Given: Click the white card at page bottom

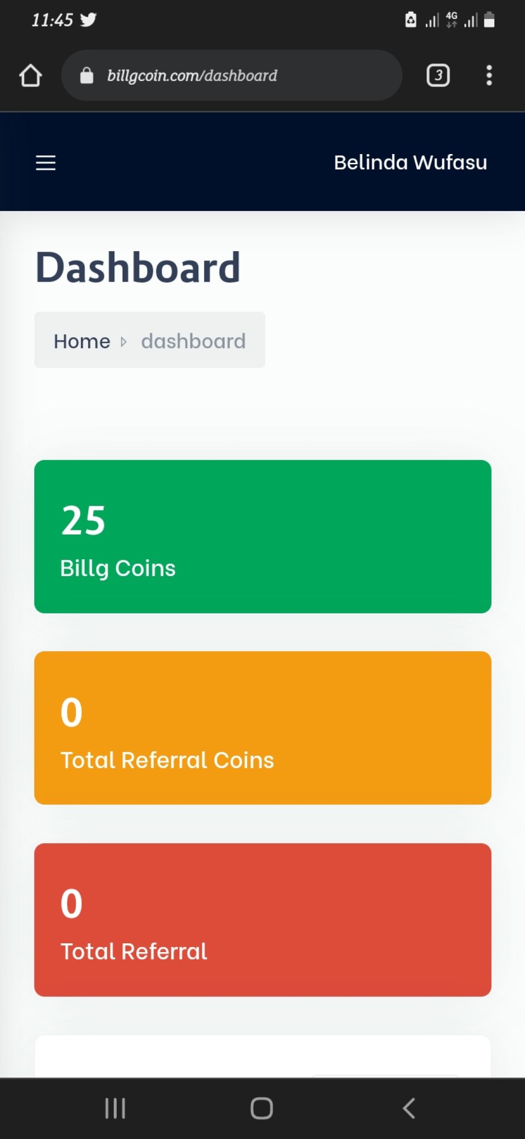Looking at the screenshot, I should pyautogui.click(x=262, y=1056).
